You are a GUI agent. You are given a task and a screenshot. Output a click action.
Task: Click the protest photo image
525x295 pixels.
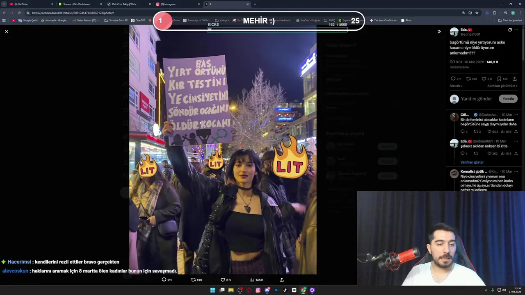pos(223,150)
